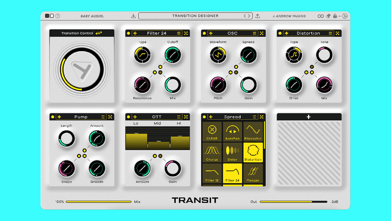Screen dimensions: 391x221
Task: Go to previous preset with left chevron
Action: tap(245, 16)
